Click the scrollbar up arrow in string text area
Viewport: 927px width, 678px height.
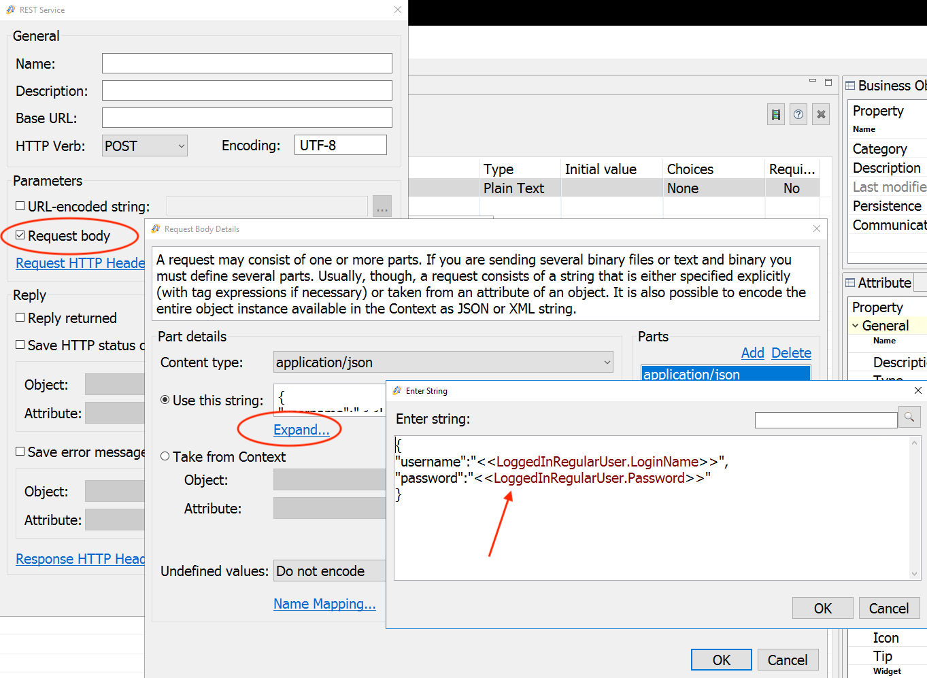pyautogui.click(x=915, y=442)
